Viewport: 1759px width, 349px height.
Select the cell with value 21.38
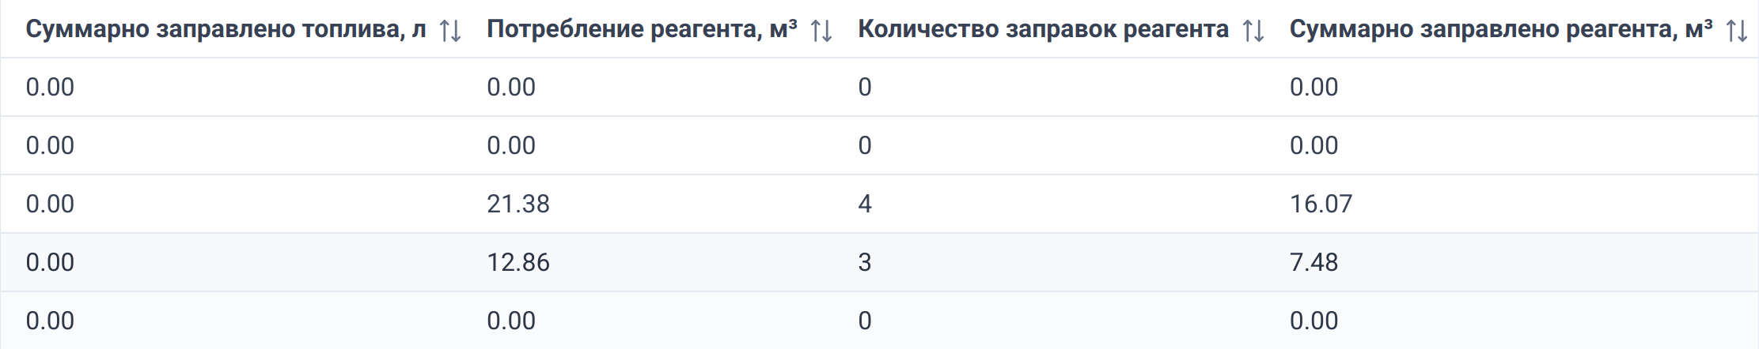pyautogui.click(x=518, y=204)
